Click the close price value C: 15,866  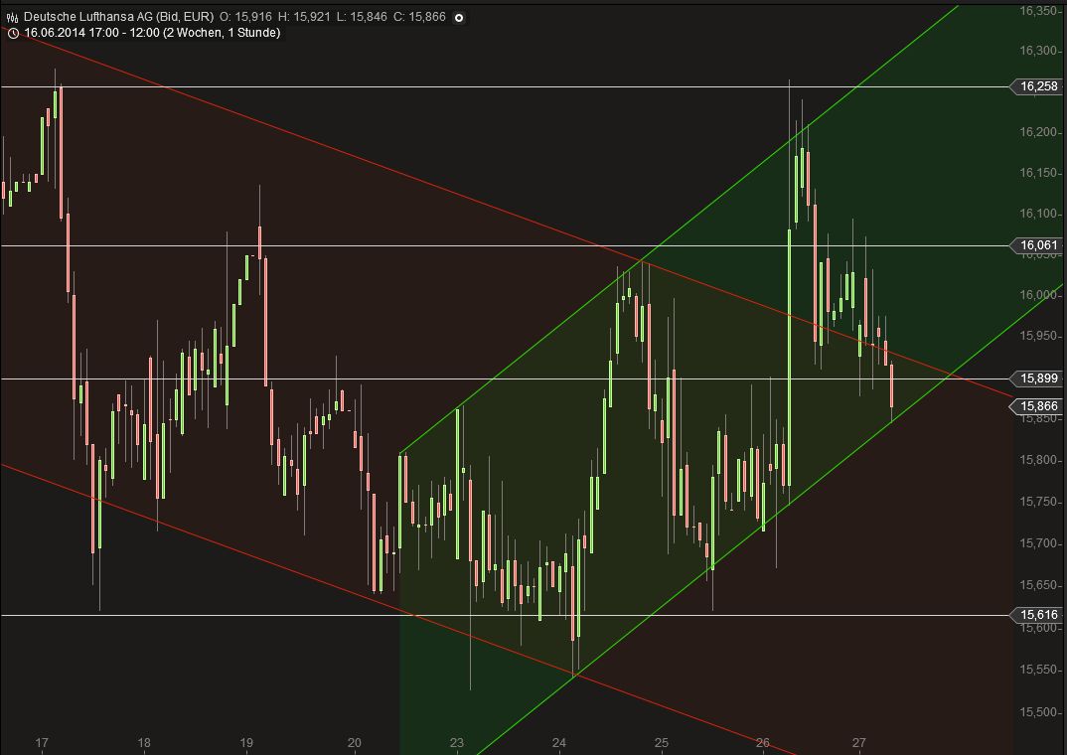pyautogui.click(x=420, y=16)
